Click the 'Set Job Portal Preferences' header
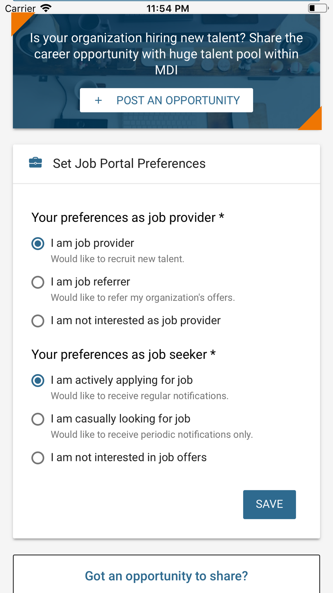This screenshot has height=593, width=333. coord(129,163)
